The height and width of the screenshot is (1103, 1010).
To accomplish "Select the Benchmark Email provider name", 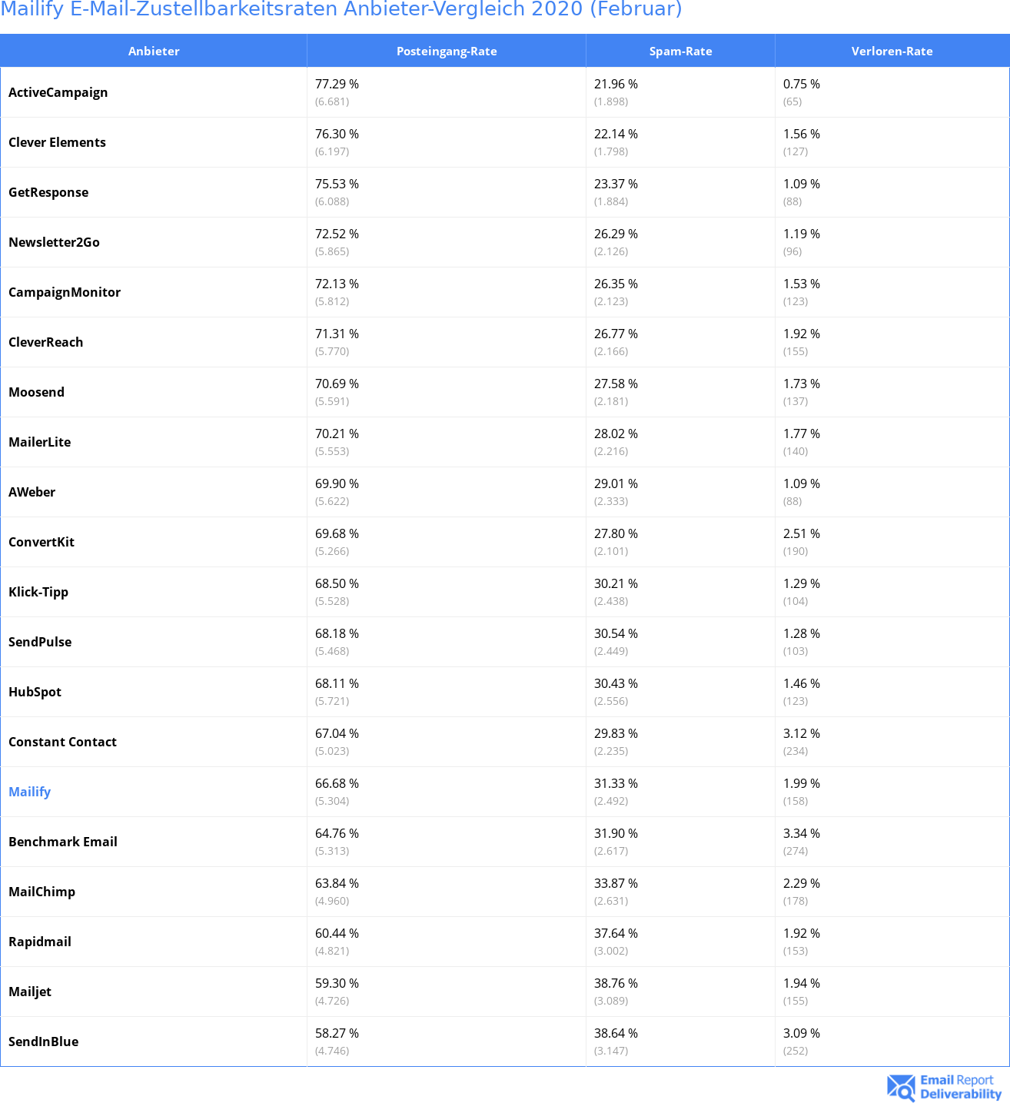I will click(x=63, y=842).
